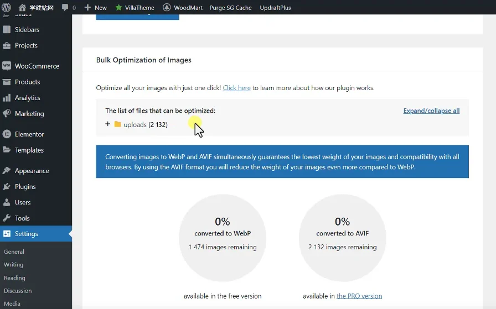Click "Bulk Optimization of Images" heading
Viewport: 496px width, 309px height.
[x=143, y=60]
